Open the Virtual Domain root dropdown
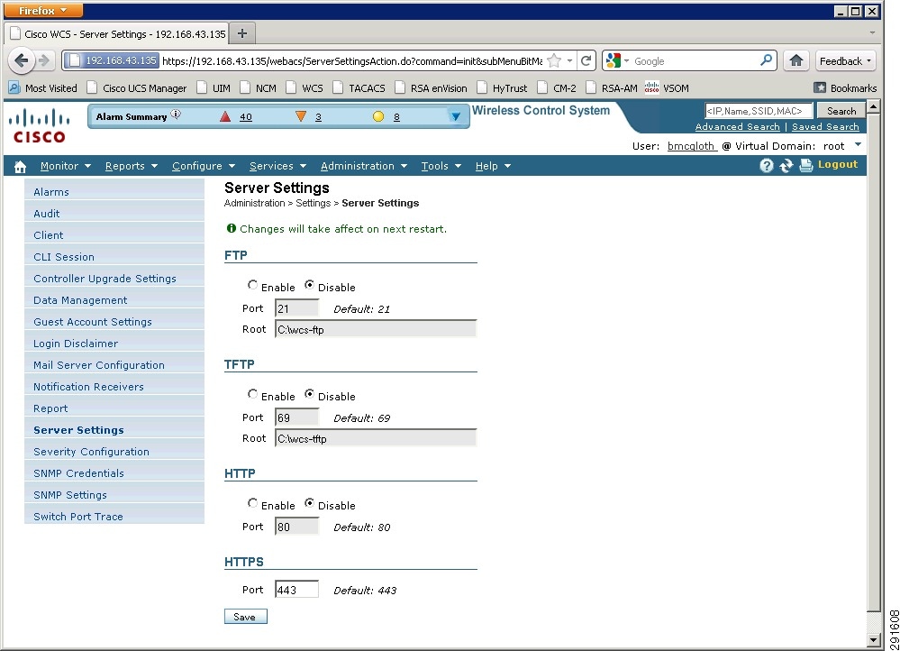900x651 pixels. coord(858,145)
